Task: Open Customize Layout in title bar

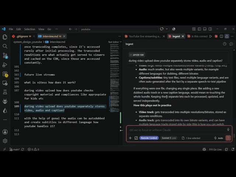Action: point(194,29)
